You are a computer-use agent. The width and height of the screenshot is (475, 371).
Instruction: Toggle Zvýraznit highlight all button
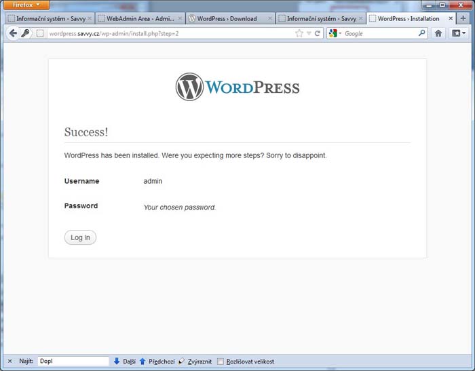(195, 361)
